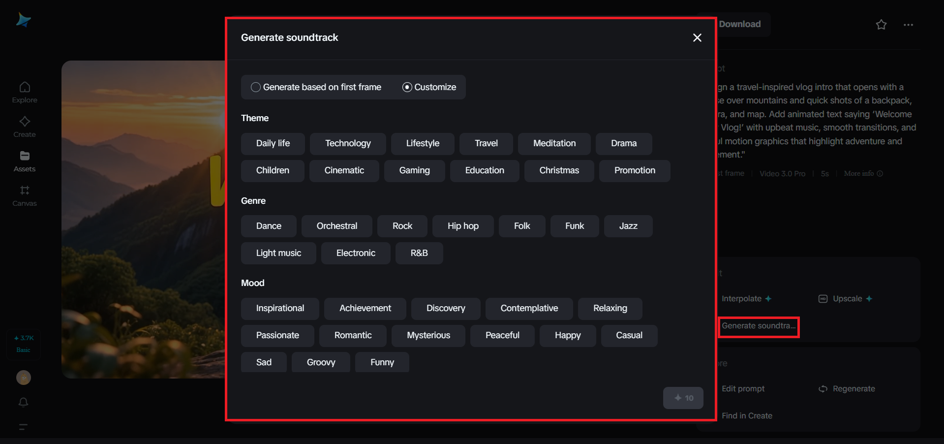Choose Edit prompt from the menu
This screenshot has height=444, width=944.
(743, 389)
